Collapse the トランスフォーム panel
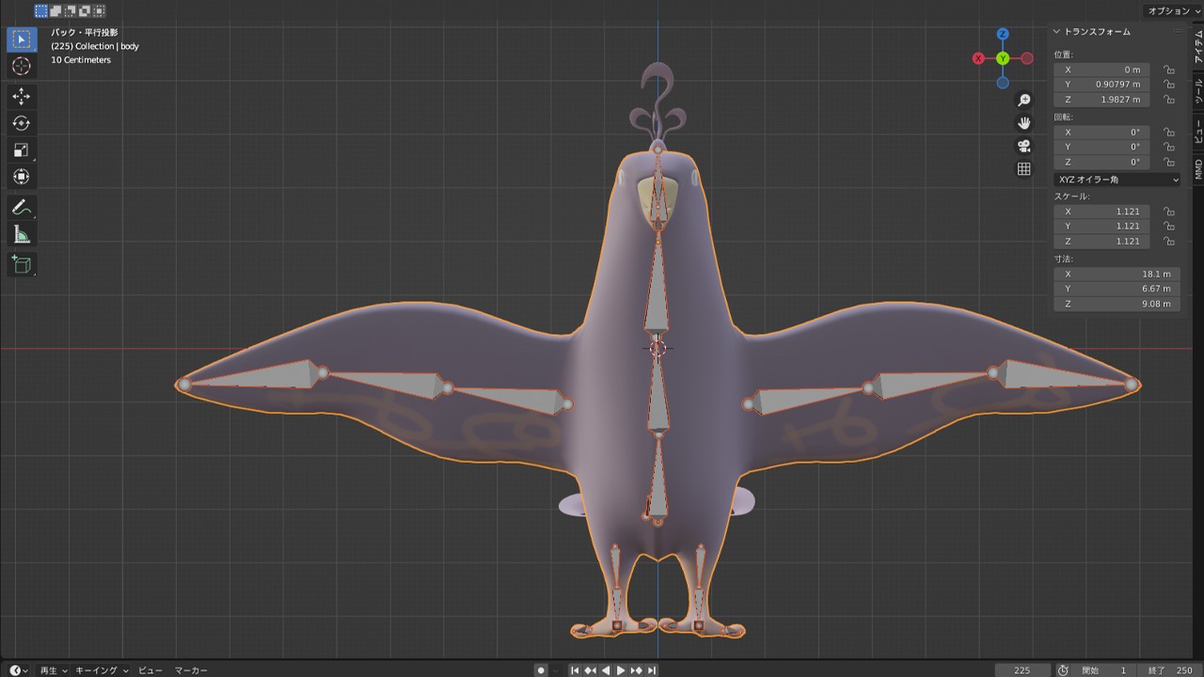 tap(1057, 31)
